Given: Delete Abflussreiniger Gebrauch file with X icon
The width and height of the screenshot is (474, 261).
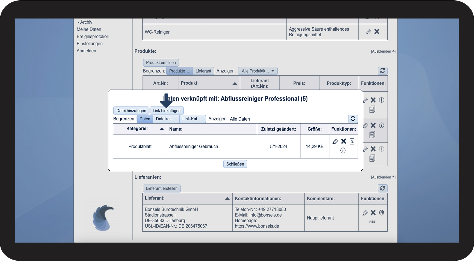Looking at the screenshot, I should [x=344, y=141].
